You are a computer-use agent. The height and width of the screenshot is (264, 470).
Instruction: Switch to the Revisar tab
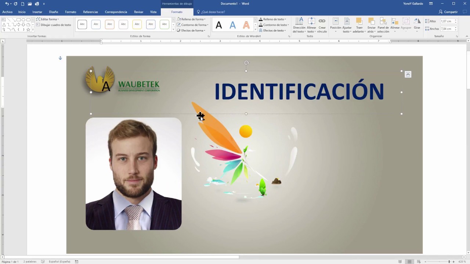coord(139,12)
